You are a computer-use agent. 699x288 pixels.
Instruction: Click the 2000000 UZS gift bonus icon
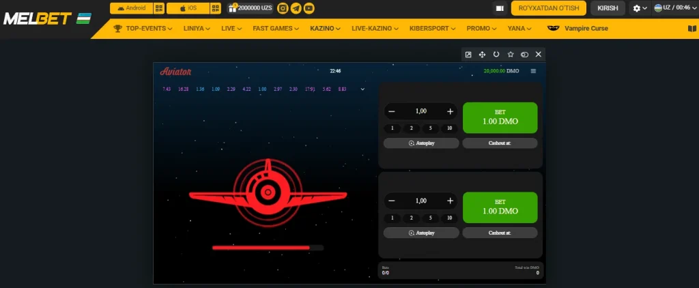[x=232, y=8]
